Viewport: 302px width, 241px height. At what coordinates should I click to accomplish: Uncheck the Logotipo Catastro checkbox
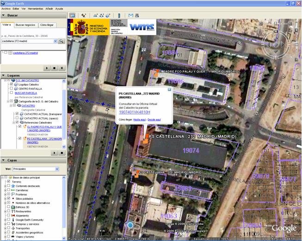[12, 84]
